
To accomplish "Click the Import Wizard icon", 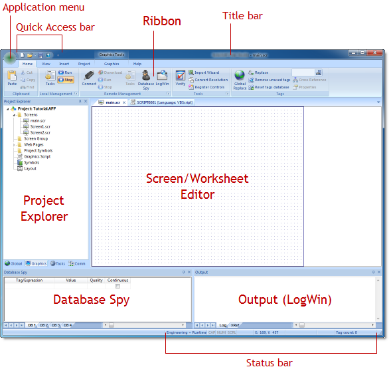I will point(191,72).
